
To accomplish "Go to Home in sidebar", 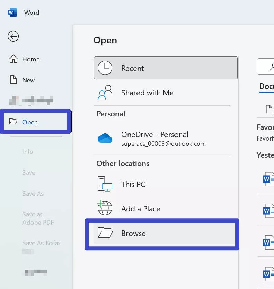I will coord(25,59).
